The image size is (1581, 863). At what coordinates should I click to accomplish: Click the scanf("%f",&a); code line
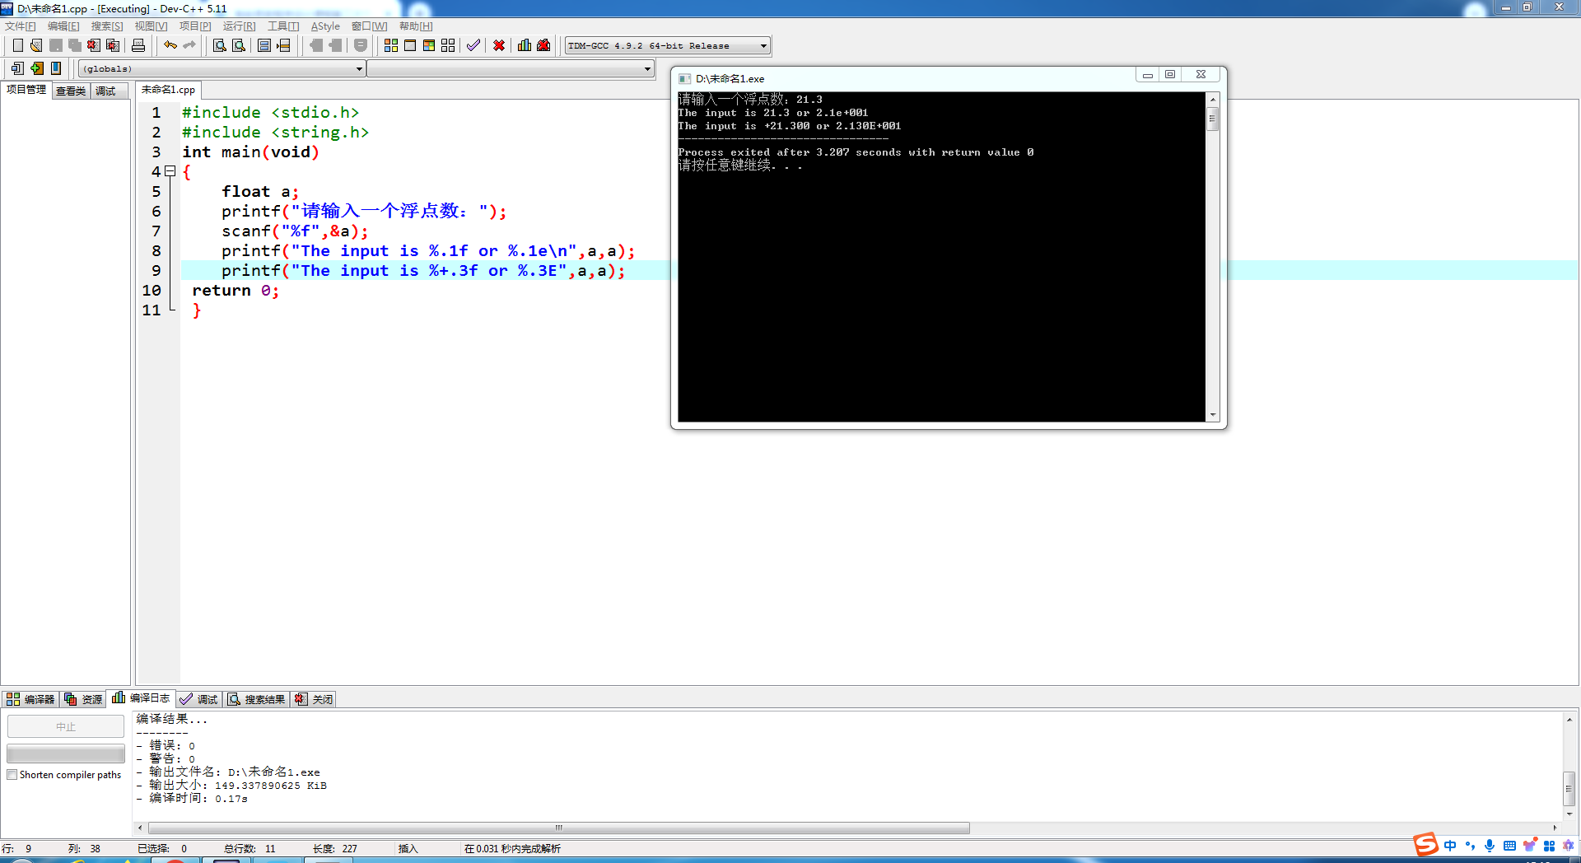295,231
